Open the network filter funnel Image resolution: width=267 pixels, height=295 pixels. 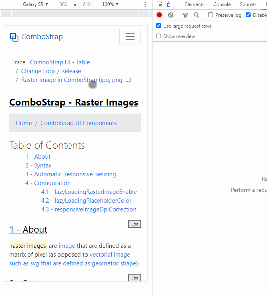185,15
